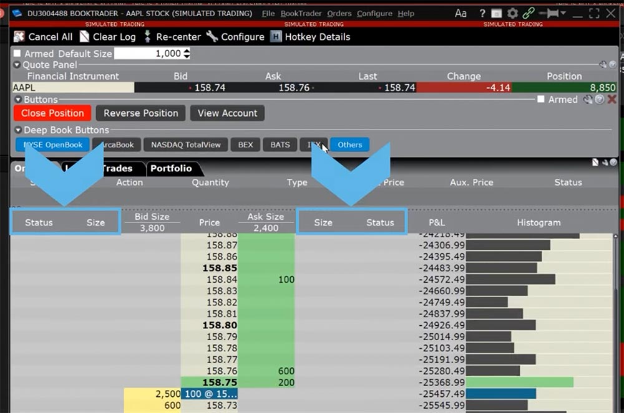Collapse the Buttons section
The width and height of the screenshot is (624, 413).
click(17, 99)
